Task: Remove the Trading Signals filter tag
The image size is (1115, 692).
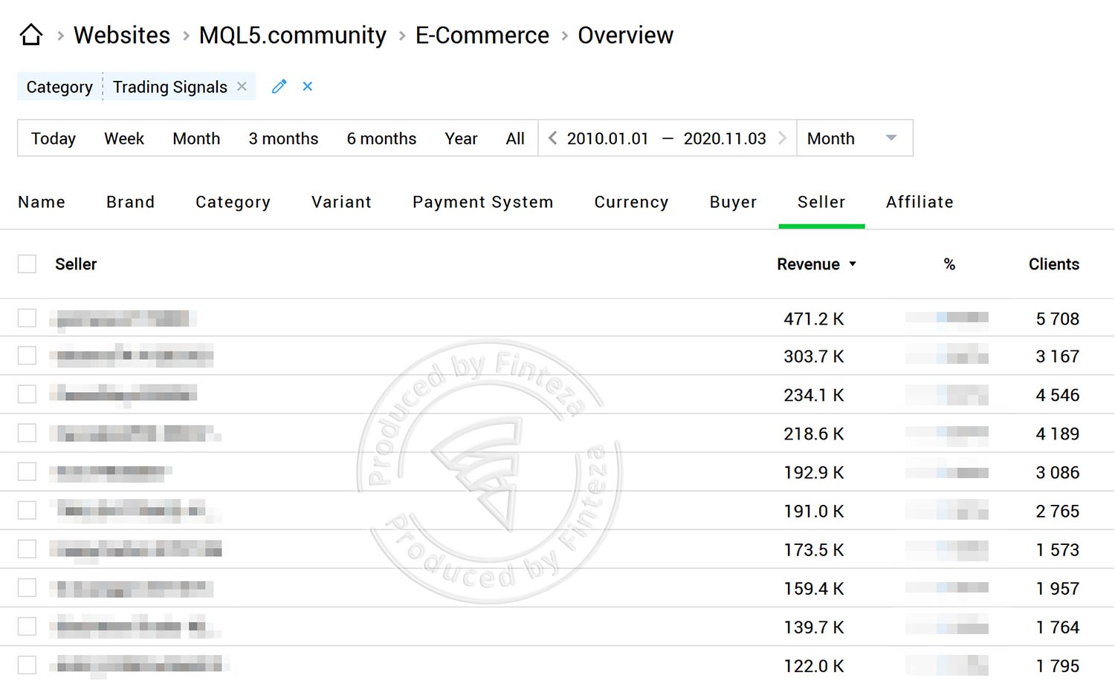Action: click(242, 87)
